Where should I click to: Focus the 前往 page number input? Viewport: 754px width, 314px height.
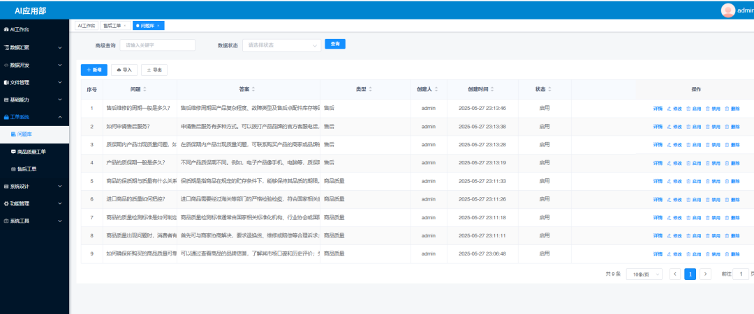click(x=741, y=274)
